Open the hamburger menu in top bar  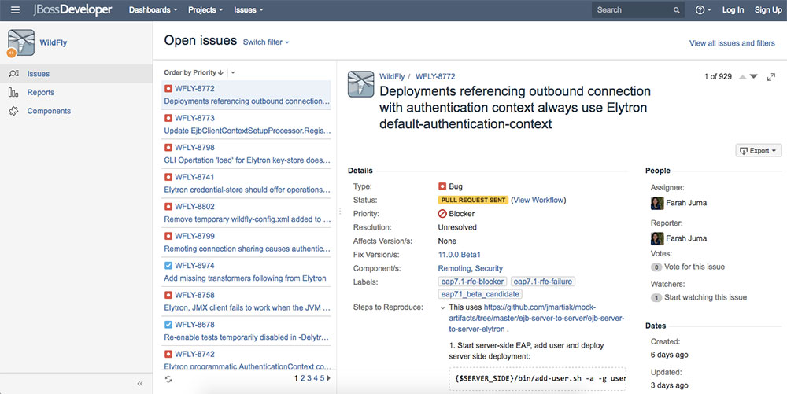16,10
